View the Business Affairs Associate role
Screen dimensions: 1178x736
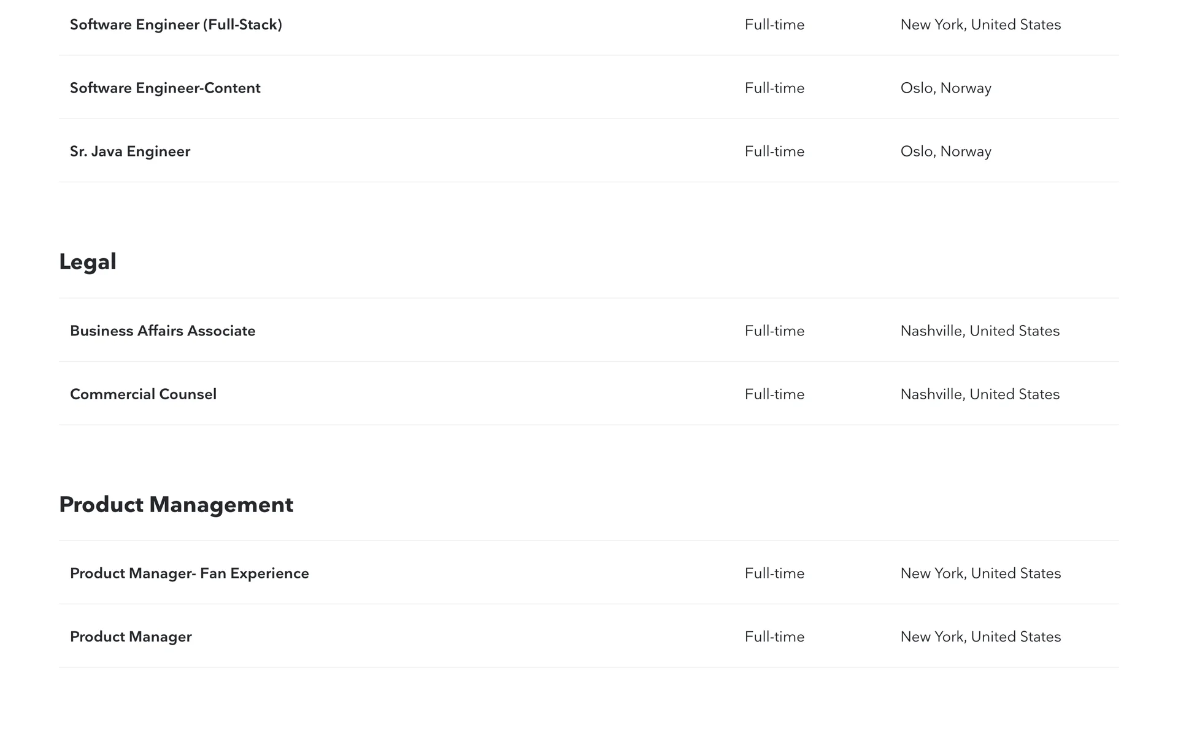click(x=163, y=331)
